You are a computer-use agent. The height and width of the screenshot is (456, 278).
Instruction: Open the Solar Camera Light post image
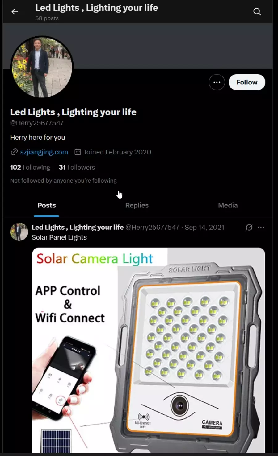[x=149, y=350]
